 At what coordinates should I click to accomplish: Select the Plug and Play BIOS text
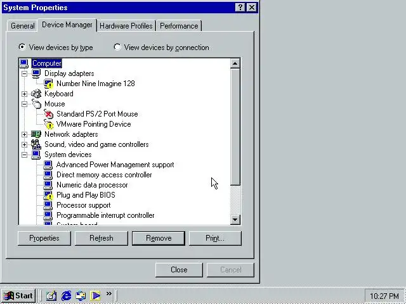86,195
